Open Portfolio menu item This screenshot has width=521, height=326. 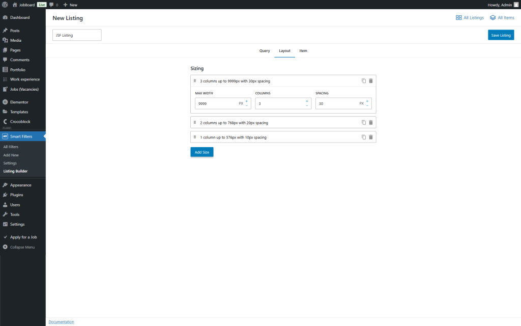coord(22,70)
